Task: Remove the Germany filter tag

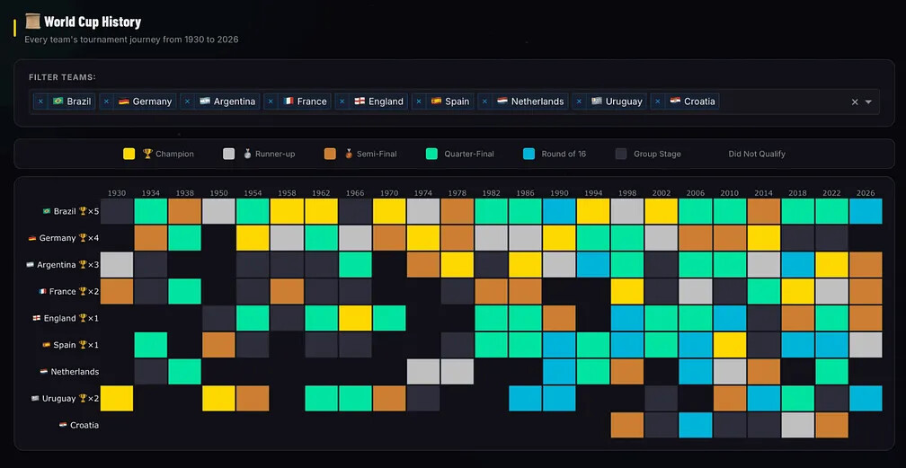Action: point(106,102)
